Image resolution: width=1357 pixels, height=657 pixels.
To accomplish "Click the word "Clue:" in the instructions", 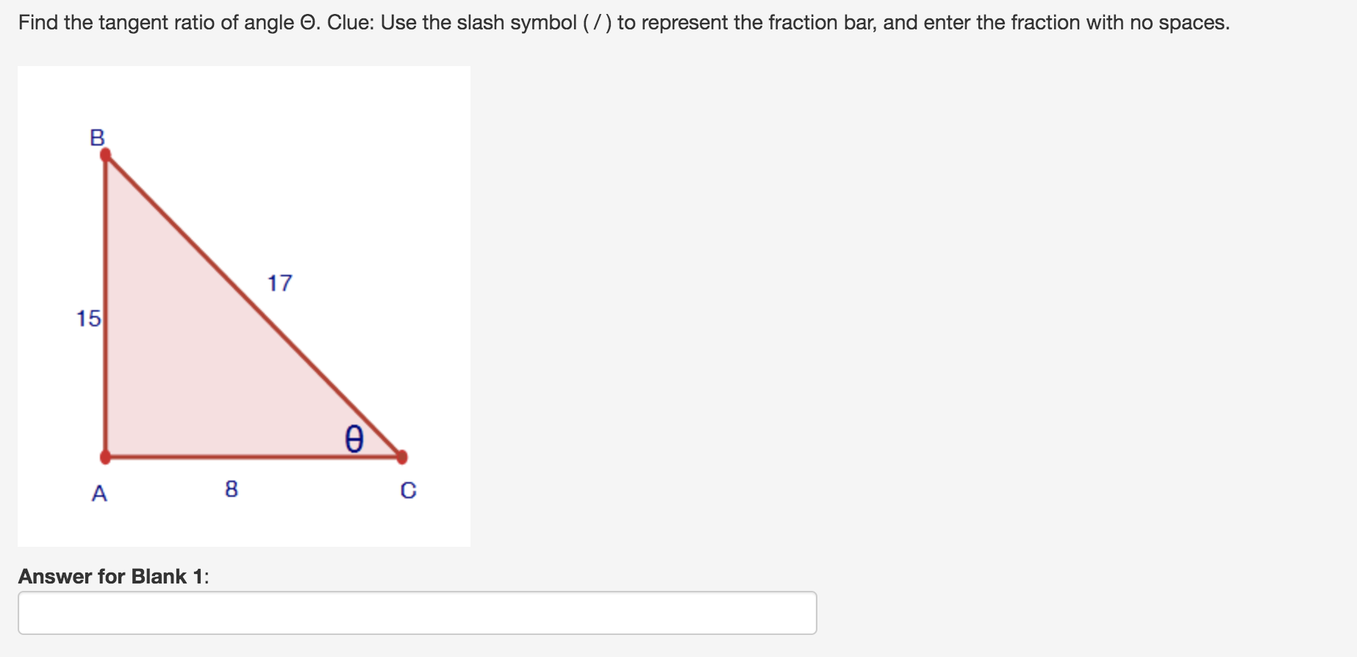I will [351, 23].
